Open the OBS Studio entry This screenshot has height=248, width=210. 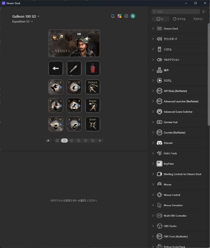[x=178, y=226]
